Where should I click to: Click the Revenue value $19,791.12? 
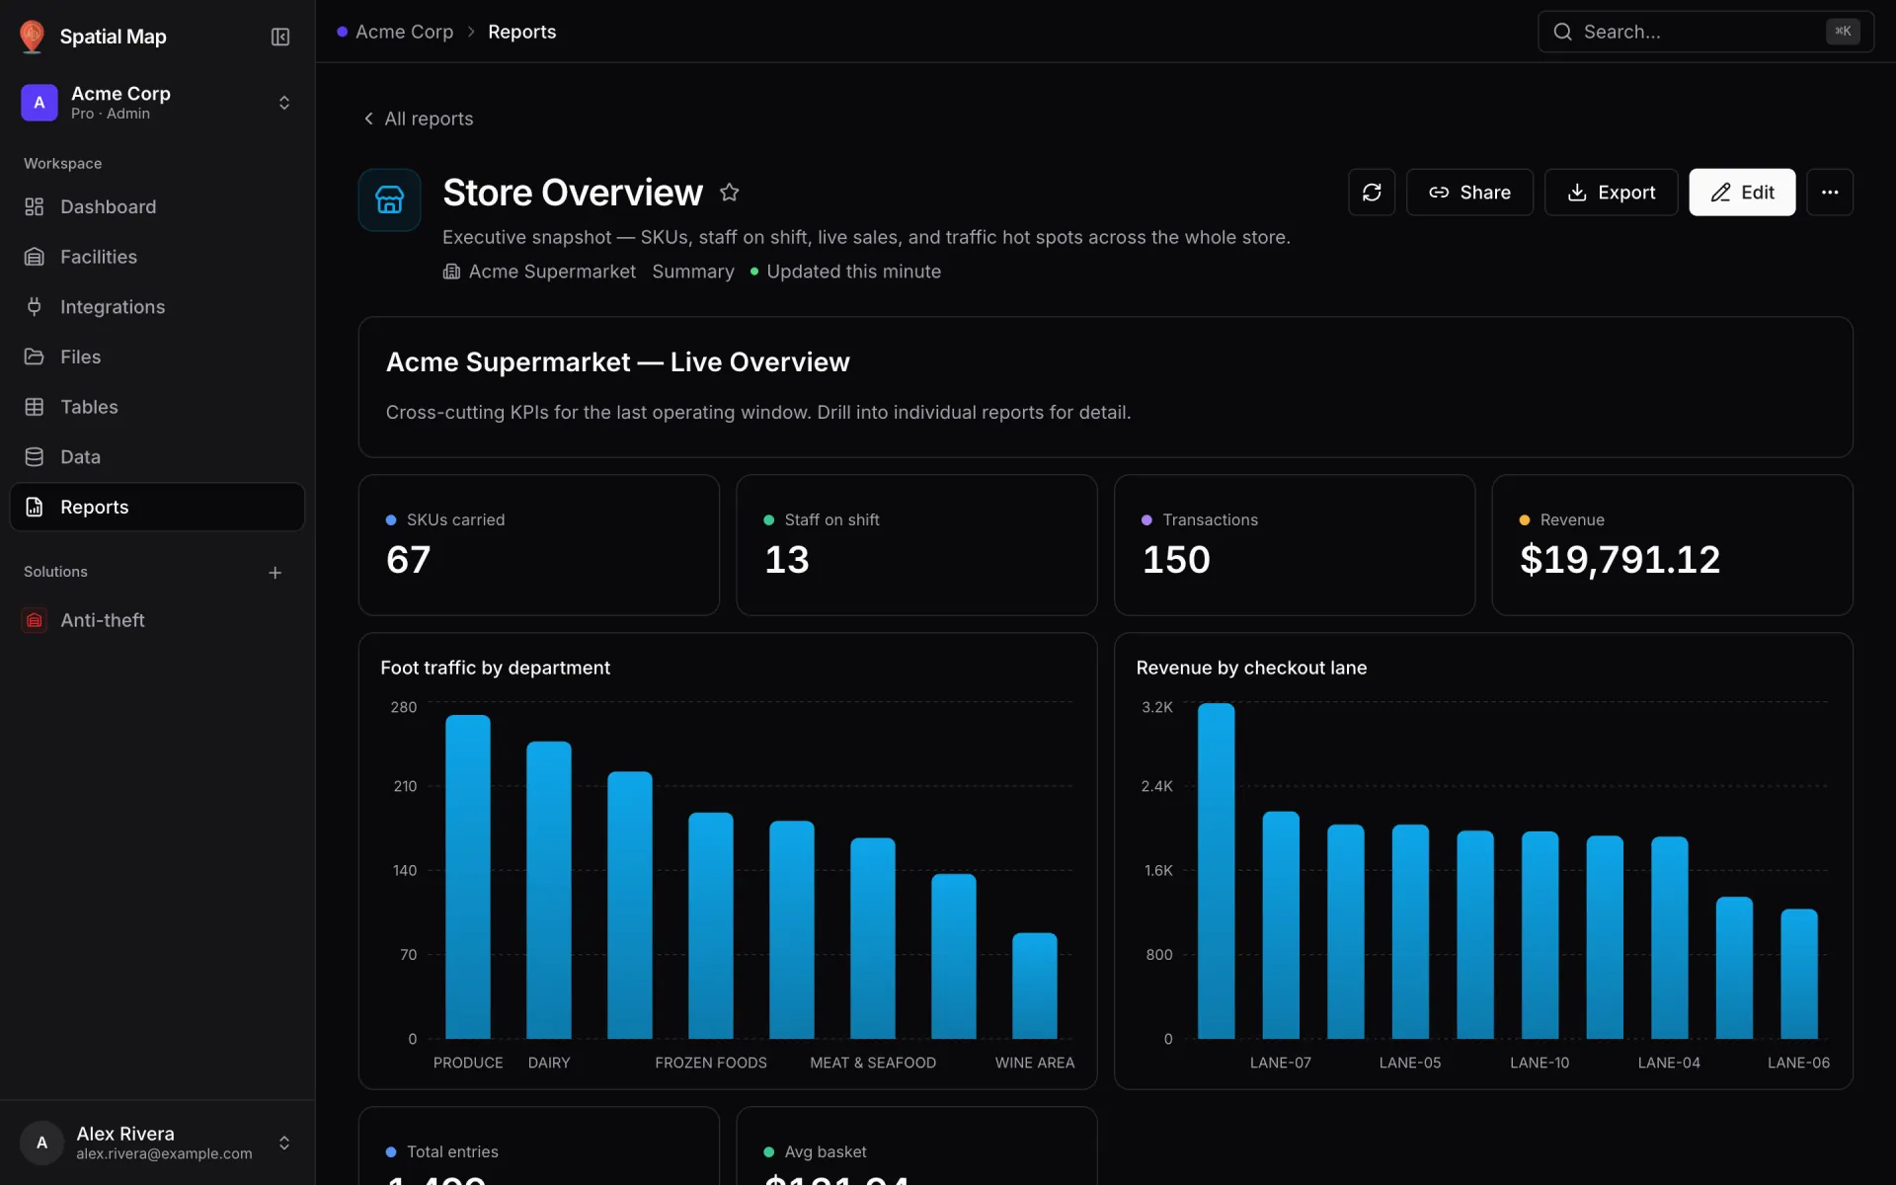(x=1619, y=560)
